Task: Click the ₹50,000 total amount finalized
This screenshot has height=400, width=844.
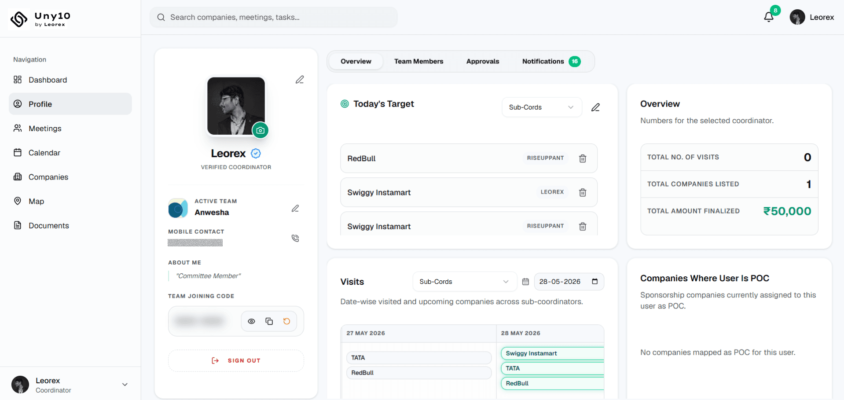Action: tap(787, 211)
